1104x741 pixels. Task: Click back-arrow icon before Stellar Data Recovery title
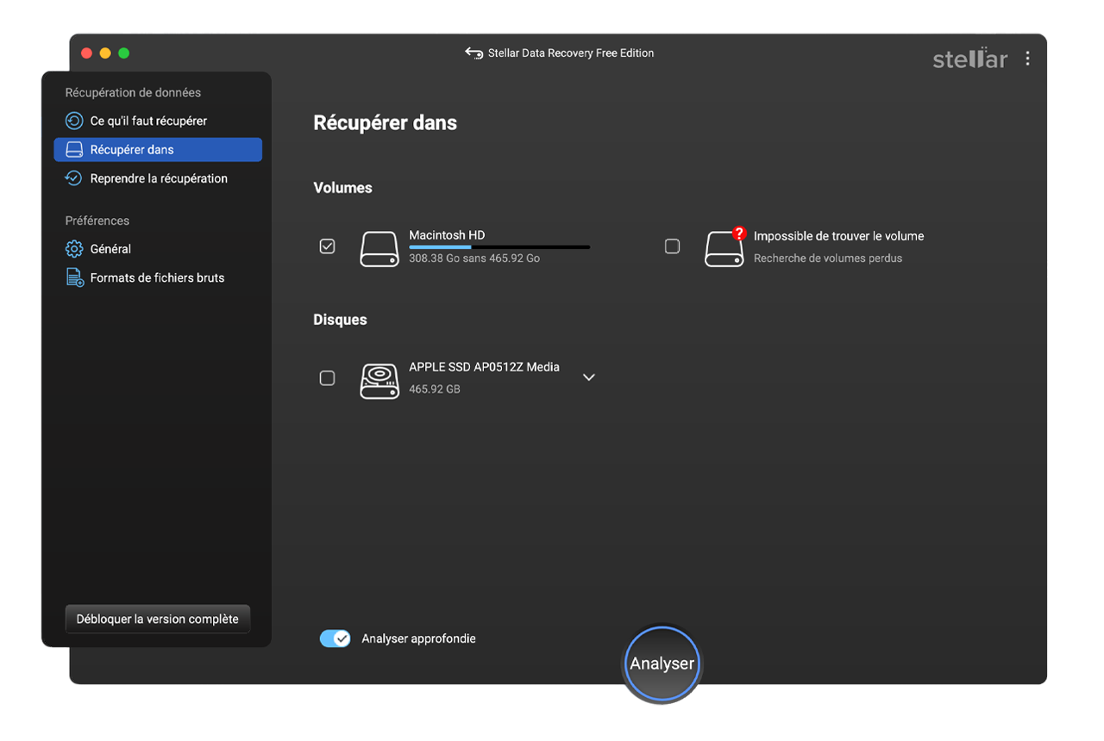(x=474, y=53)
